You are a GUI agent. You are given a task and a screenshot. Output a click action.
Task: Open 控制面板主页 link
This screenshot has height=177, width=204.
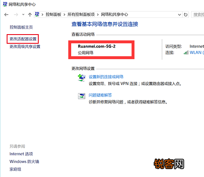point(21,27)
